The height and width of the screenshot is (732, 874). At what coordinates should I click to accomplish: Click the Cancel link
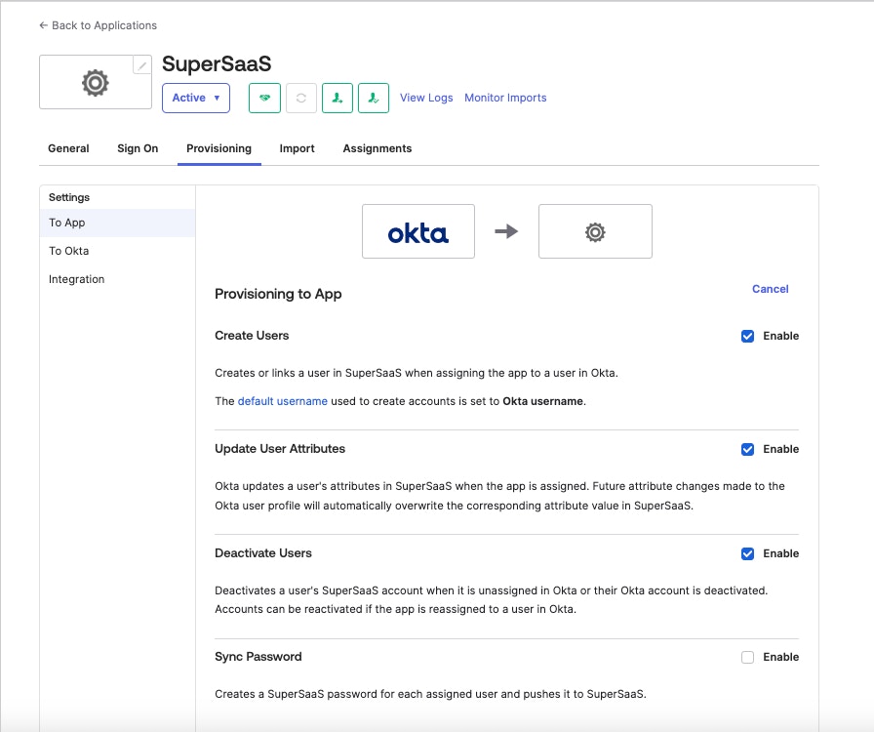770,289
